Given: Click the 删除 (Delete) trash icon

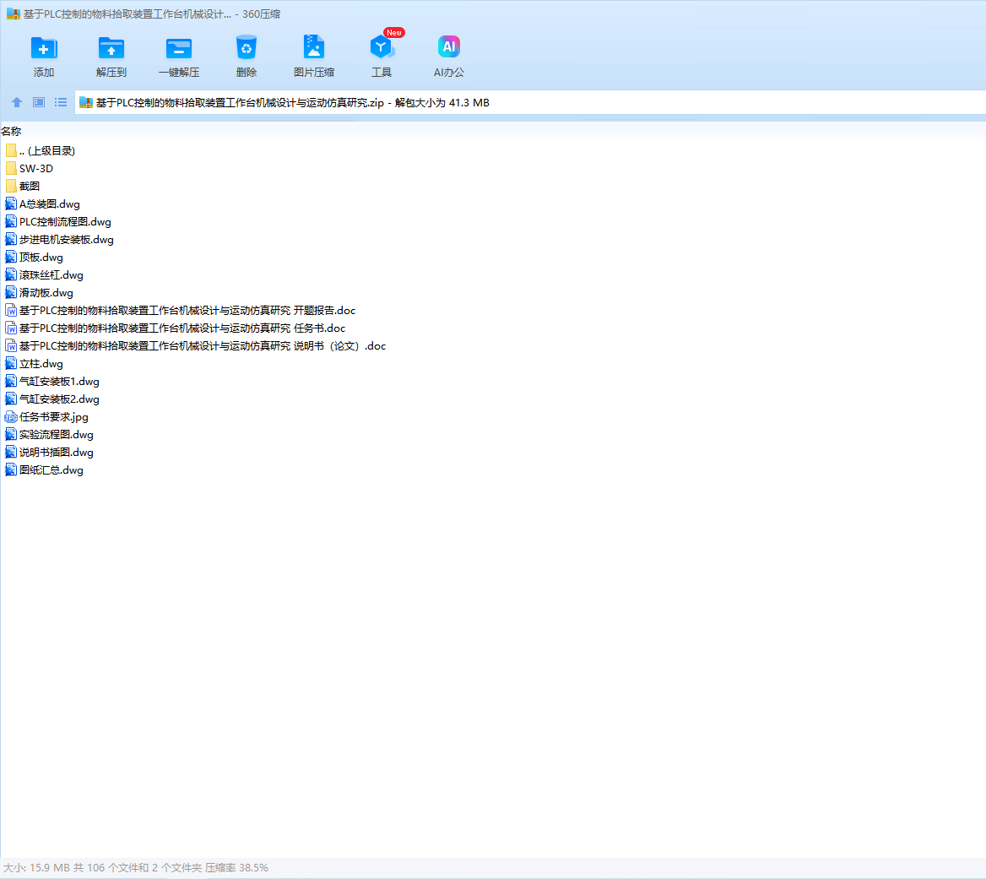Looking at the screenshot, I should pos(246,48).
